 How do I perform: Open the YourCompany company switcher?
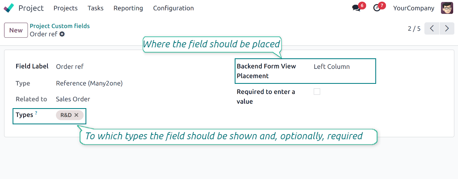click(x=413, y=8)
